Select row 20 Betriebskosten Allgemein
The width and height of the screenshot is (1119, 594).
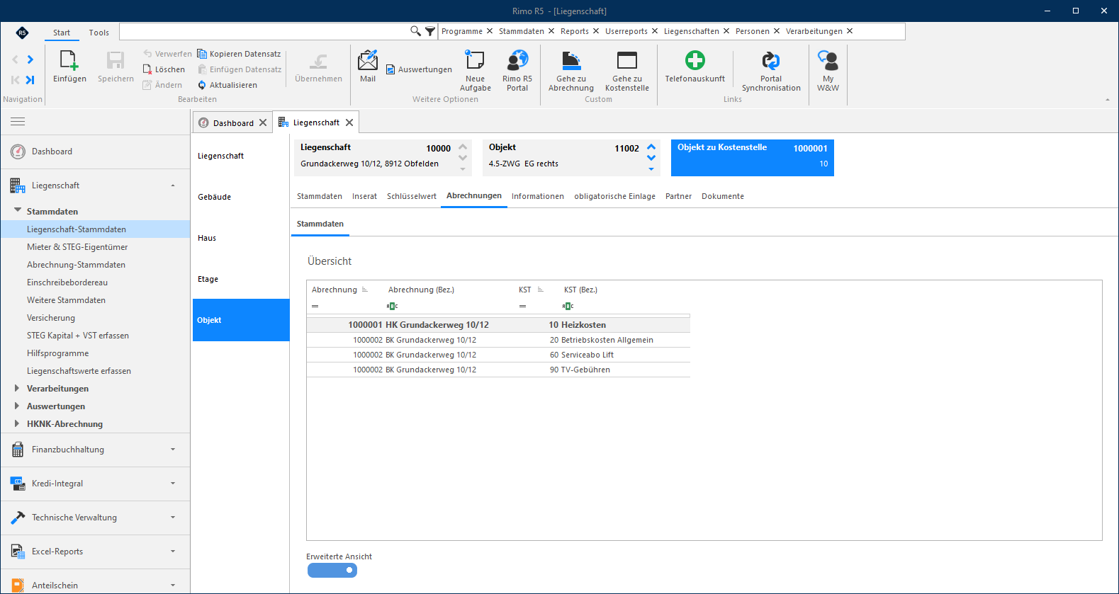(498, 340)
